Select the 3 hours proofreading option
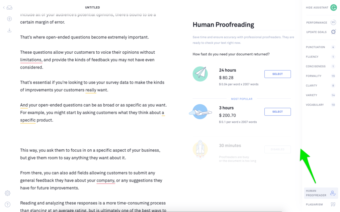340x212 pixels. (277, 112)
